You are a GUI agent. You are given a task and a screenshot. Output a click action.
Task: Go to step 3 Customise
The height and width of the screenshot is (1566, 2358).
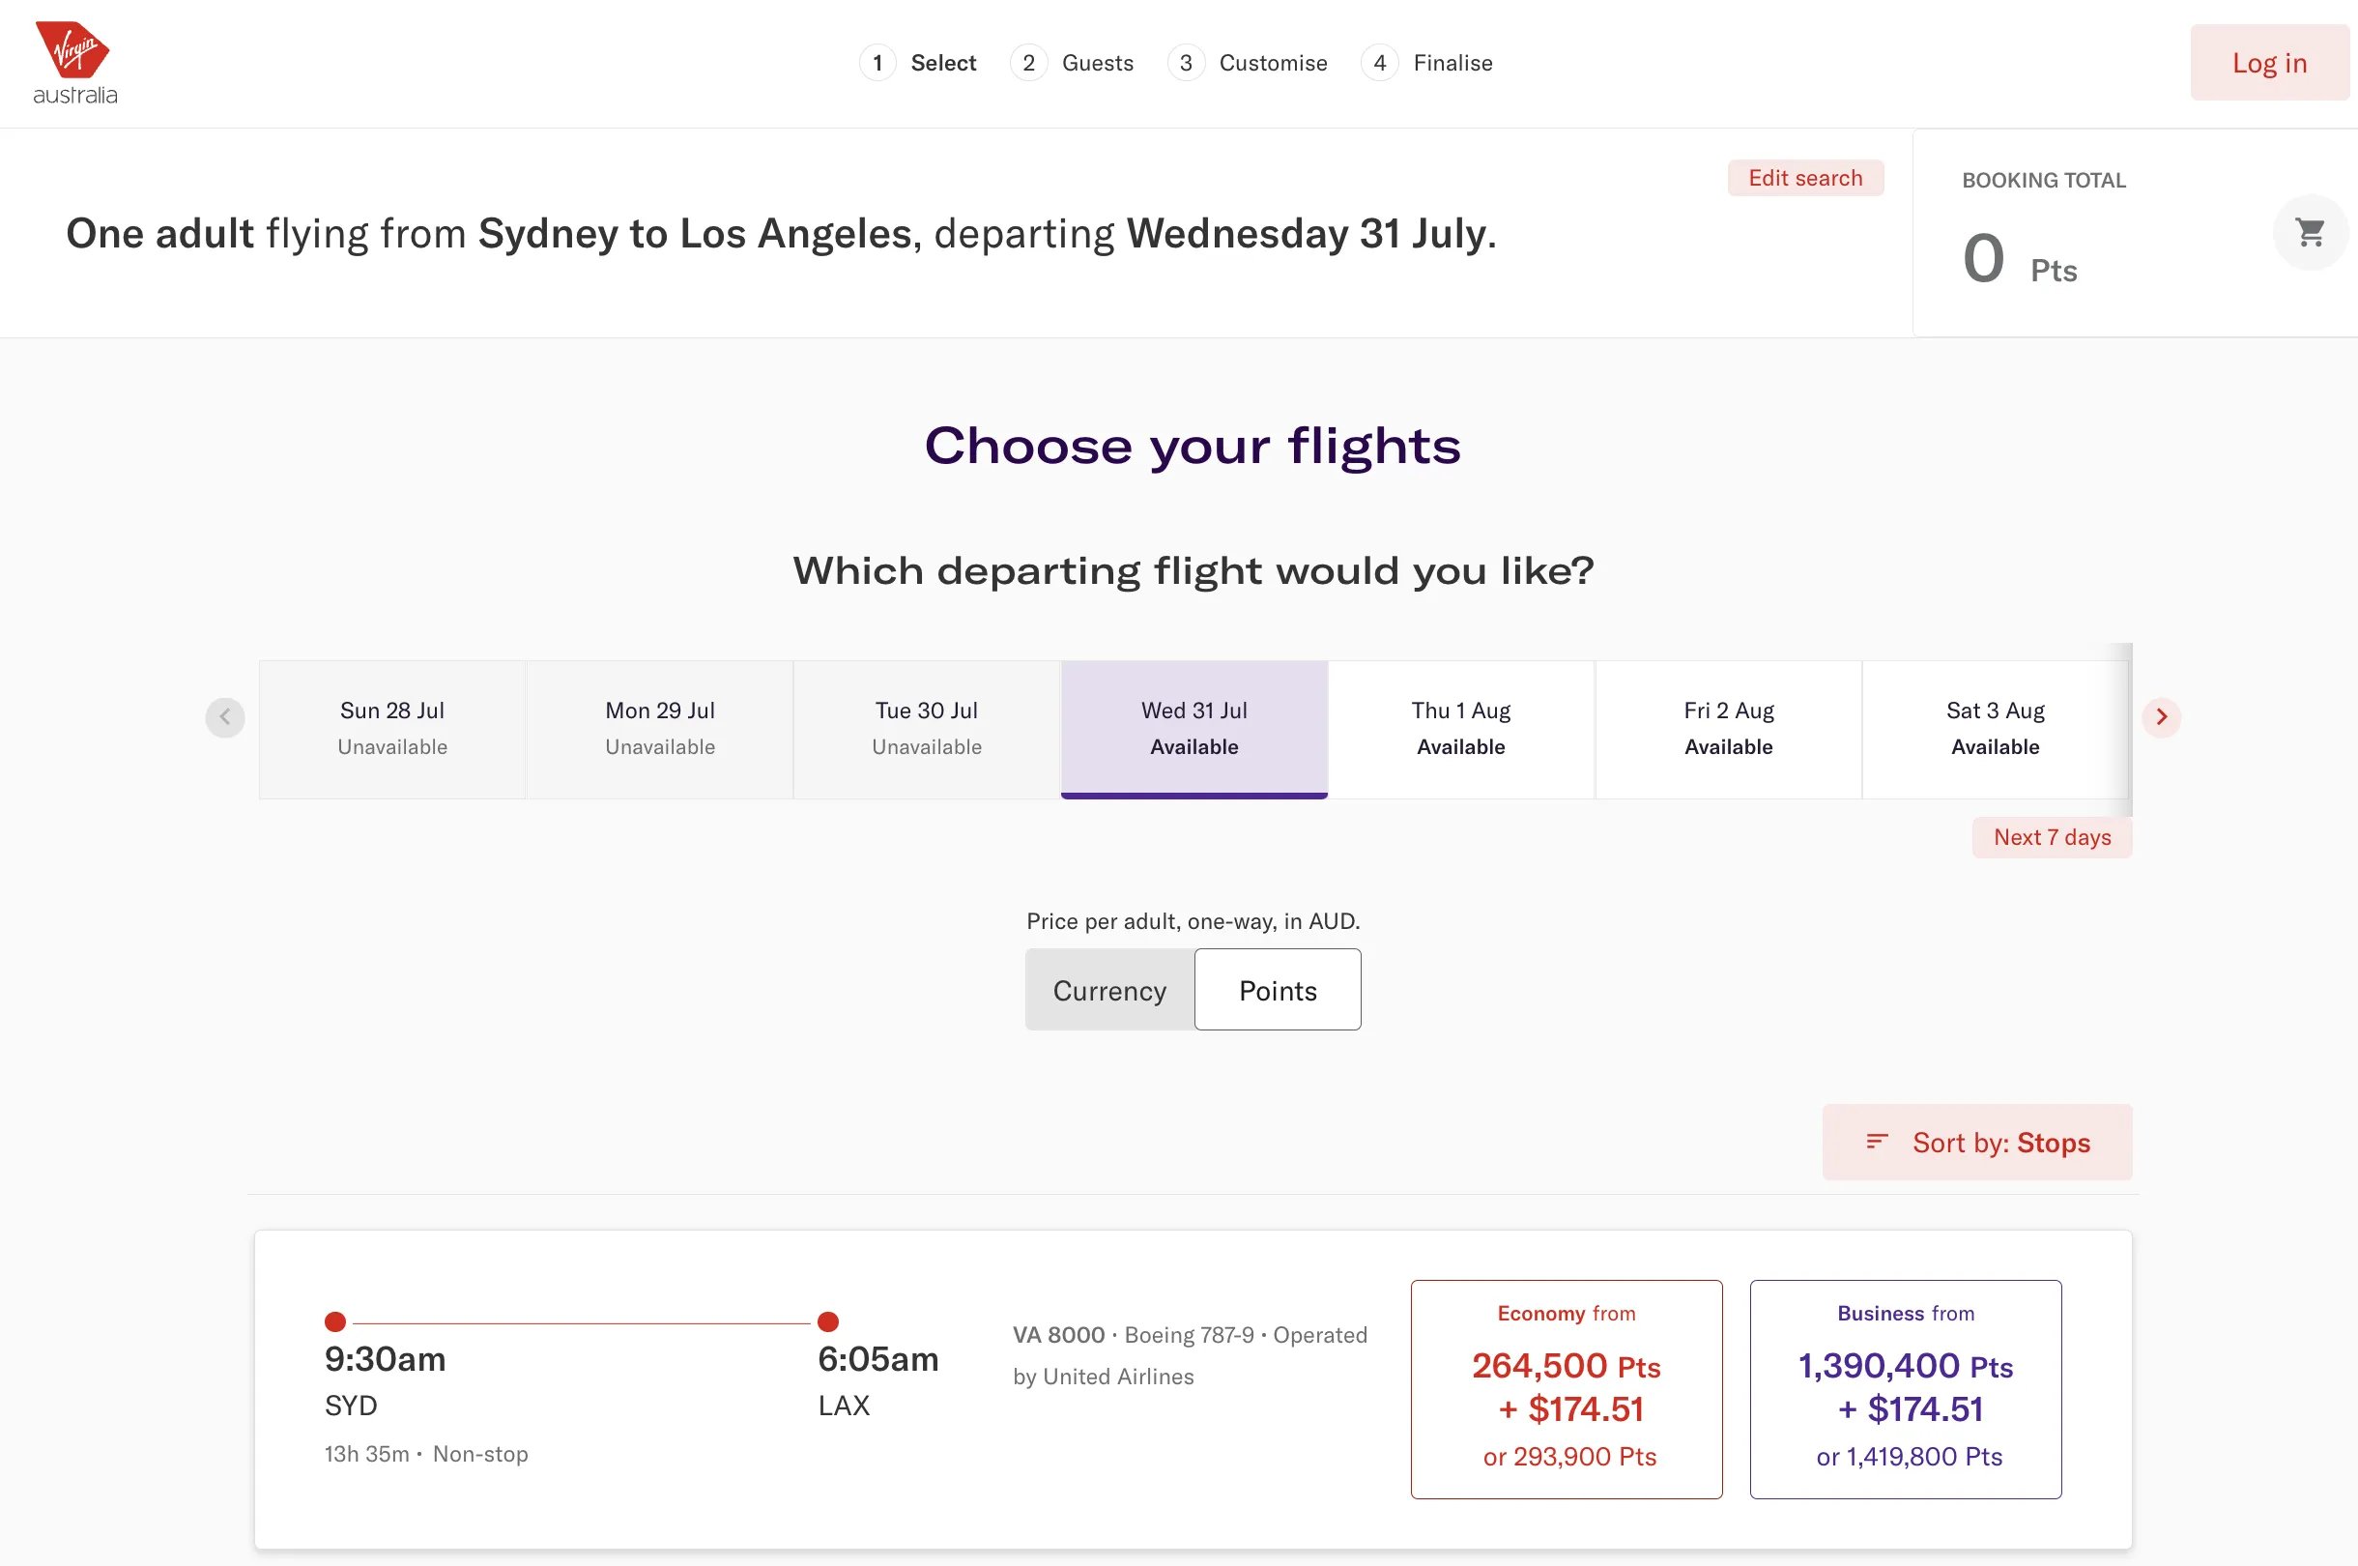pos(1248,63)
